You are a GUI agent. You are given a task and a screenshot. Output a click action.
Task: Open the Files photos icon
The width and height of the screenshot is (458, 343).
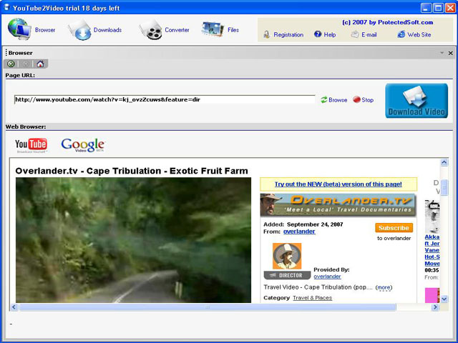pos(213,29)
